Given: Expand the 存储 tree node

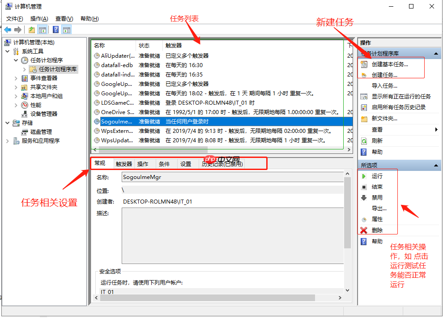Looking at the screenshot, I should [x=7, y=123].
